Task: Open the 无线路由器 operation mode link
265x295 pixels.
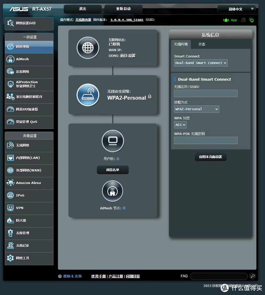Action: [x=83, y=20]
